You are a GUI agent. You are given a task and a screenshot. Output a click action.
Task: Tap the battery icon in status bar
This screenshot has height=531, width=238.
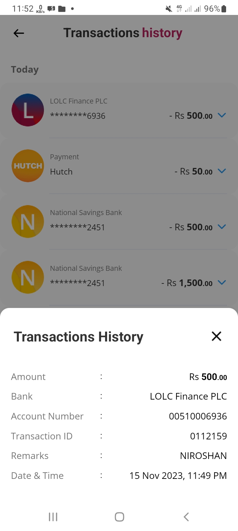tap(224, 9)
